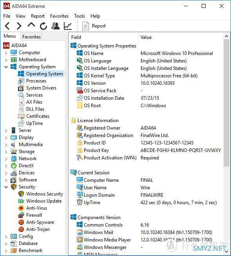Expand the Multimedia tree node
Image resolution: width=231 pixels, height=256 pixels.
coord(6,144)
